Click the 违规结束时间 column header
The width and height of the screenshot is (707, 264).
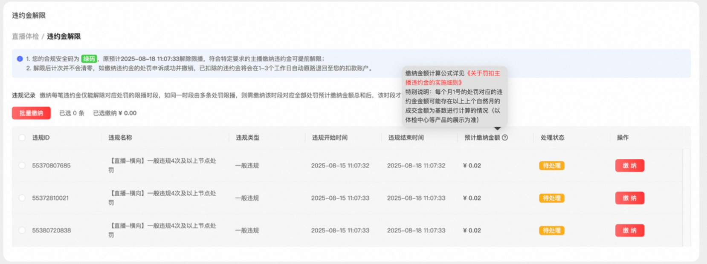[406, 138]
